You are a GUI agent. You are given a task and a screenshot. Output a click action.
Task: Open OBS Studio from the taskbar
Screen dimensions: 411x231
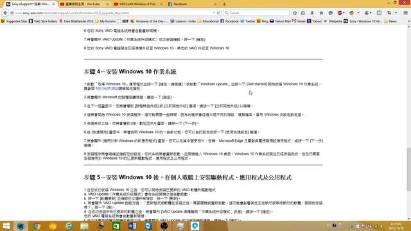point(164,226)
